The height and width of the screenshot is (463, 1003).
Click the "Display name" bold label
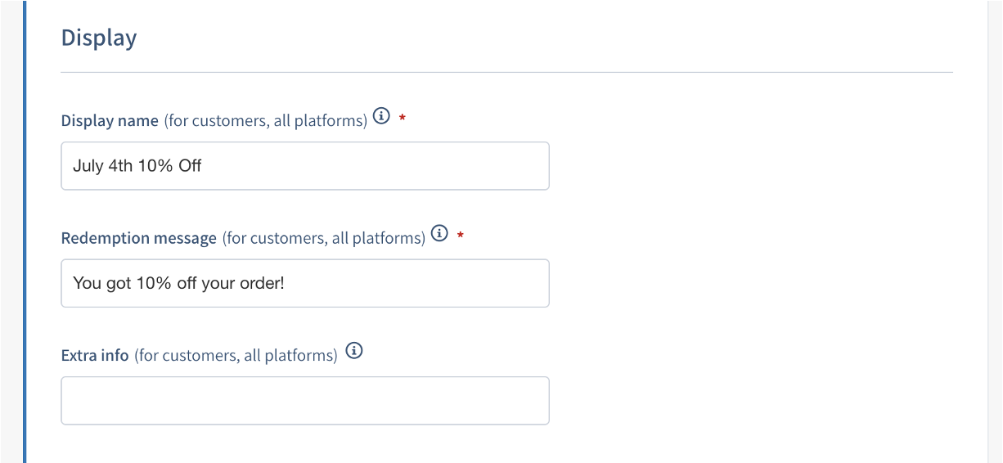pos(110,121)
